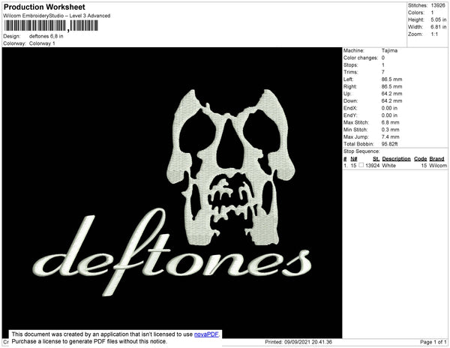The image size is (450, 348).
Task: Click the 'Description' column header
Action: [396, 159]
